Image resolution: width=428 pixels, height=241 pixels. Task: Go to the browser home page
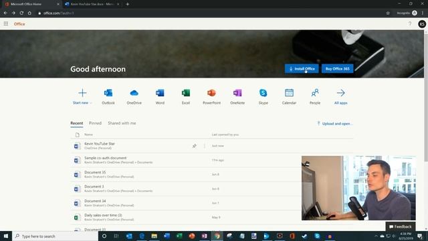click(29, 13)
